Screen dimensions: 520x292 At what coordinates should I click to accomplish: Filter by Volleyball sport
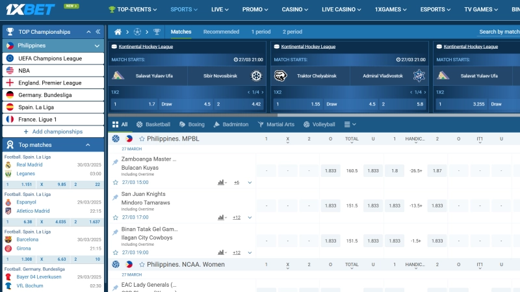319,124
